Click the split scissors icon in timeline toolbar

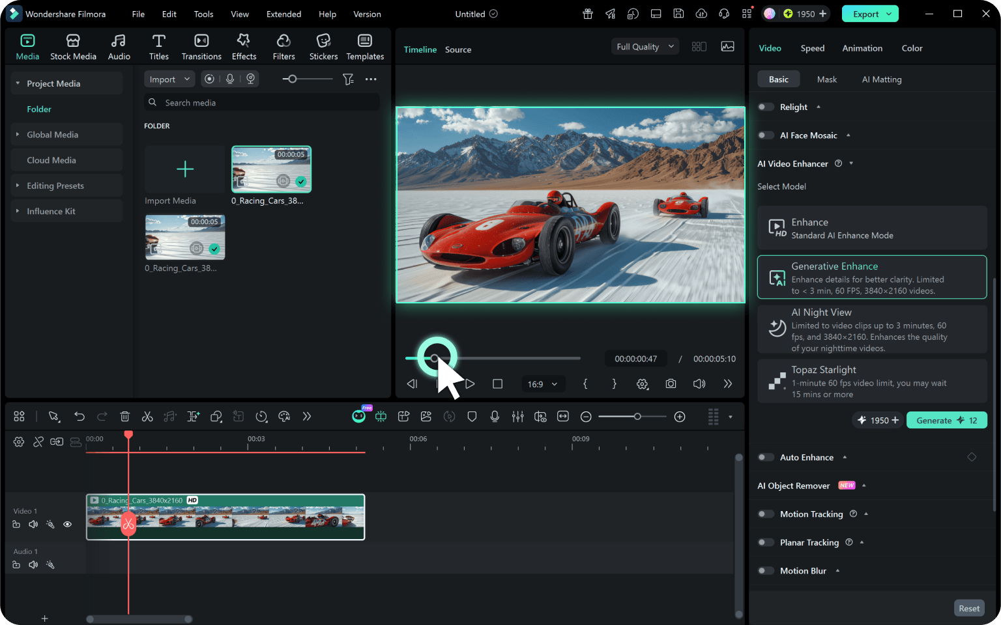point(147,417)
